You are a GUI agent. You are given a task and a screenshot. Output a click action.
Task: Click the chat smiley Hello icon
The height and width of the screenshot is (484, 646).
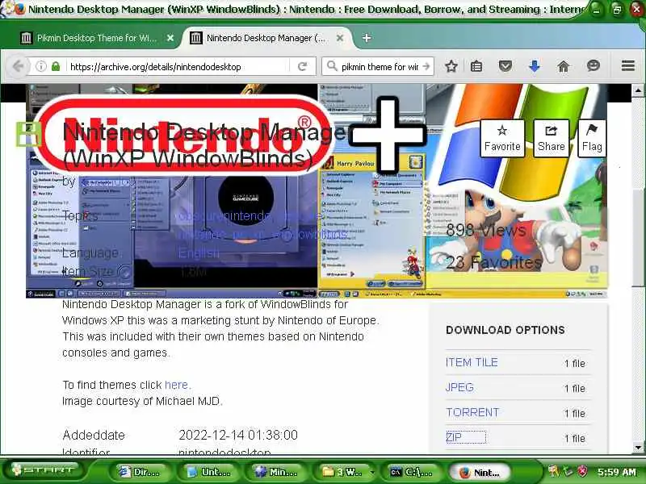(x=594, y=66)
